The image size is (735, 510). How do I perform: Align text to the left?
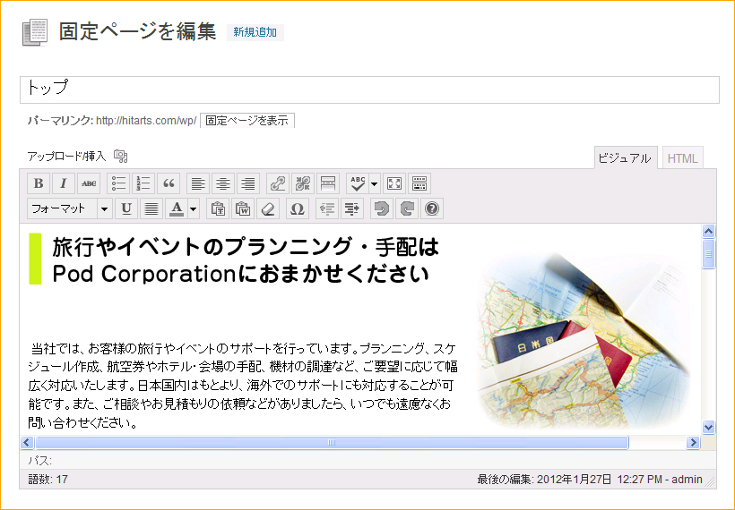click(x=198, y=183)
